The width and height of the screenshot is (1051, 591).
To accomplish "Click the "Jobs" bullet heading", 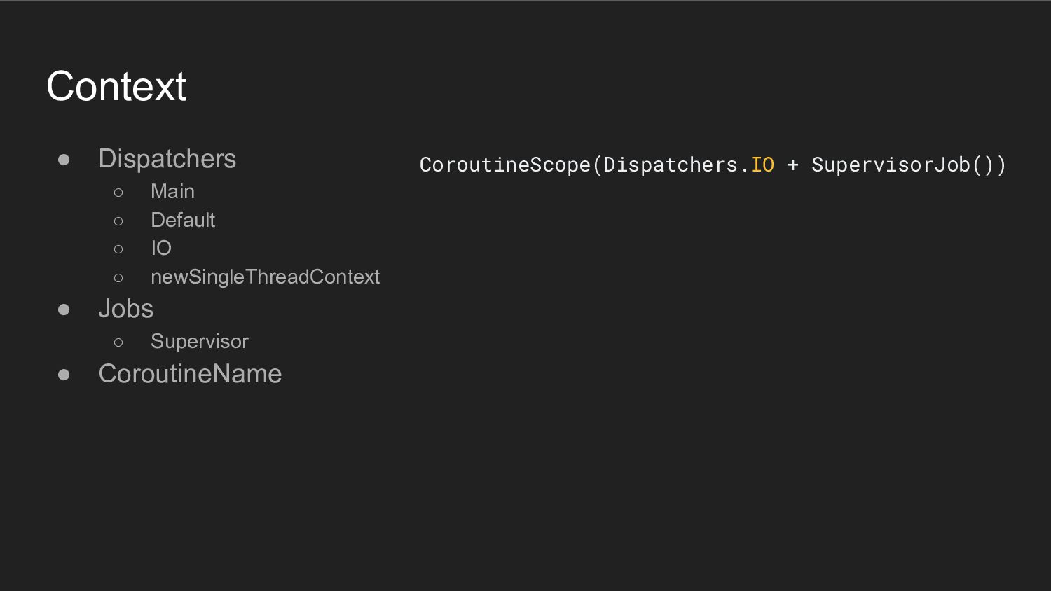I will pos(125,309).
